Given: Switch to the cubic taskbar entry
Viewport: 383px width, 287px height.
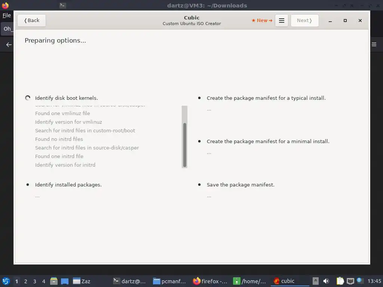Looking at the screenshot, I should (290, 281).
